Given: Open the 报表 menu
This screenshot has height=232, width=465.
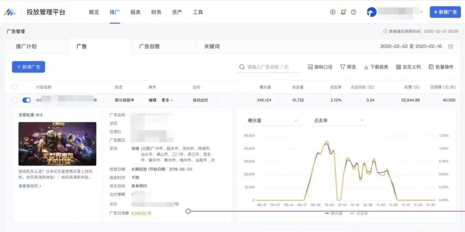Looking at the screenshot, I should [136, 12].
